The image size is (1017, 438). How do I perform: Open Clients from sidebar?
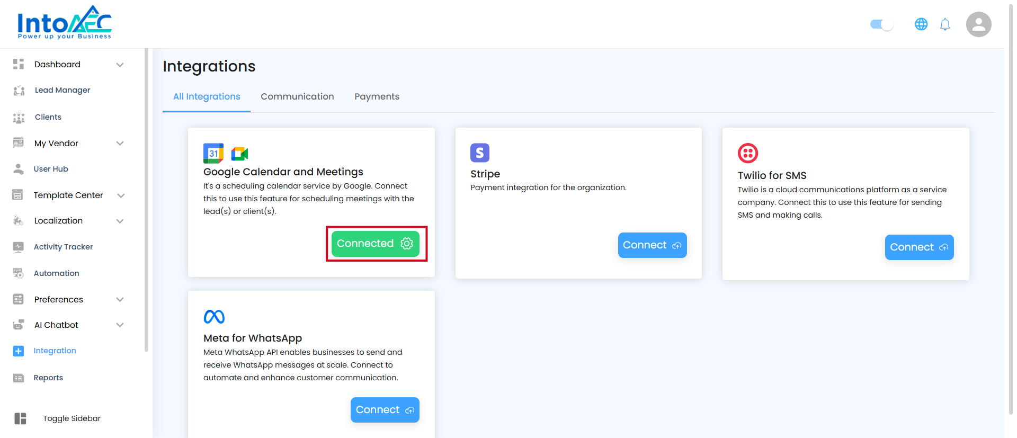point(48,117)
